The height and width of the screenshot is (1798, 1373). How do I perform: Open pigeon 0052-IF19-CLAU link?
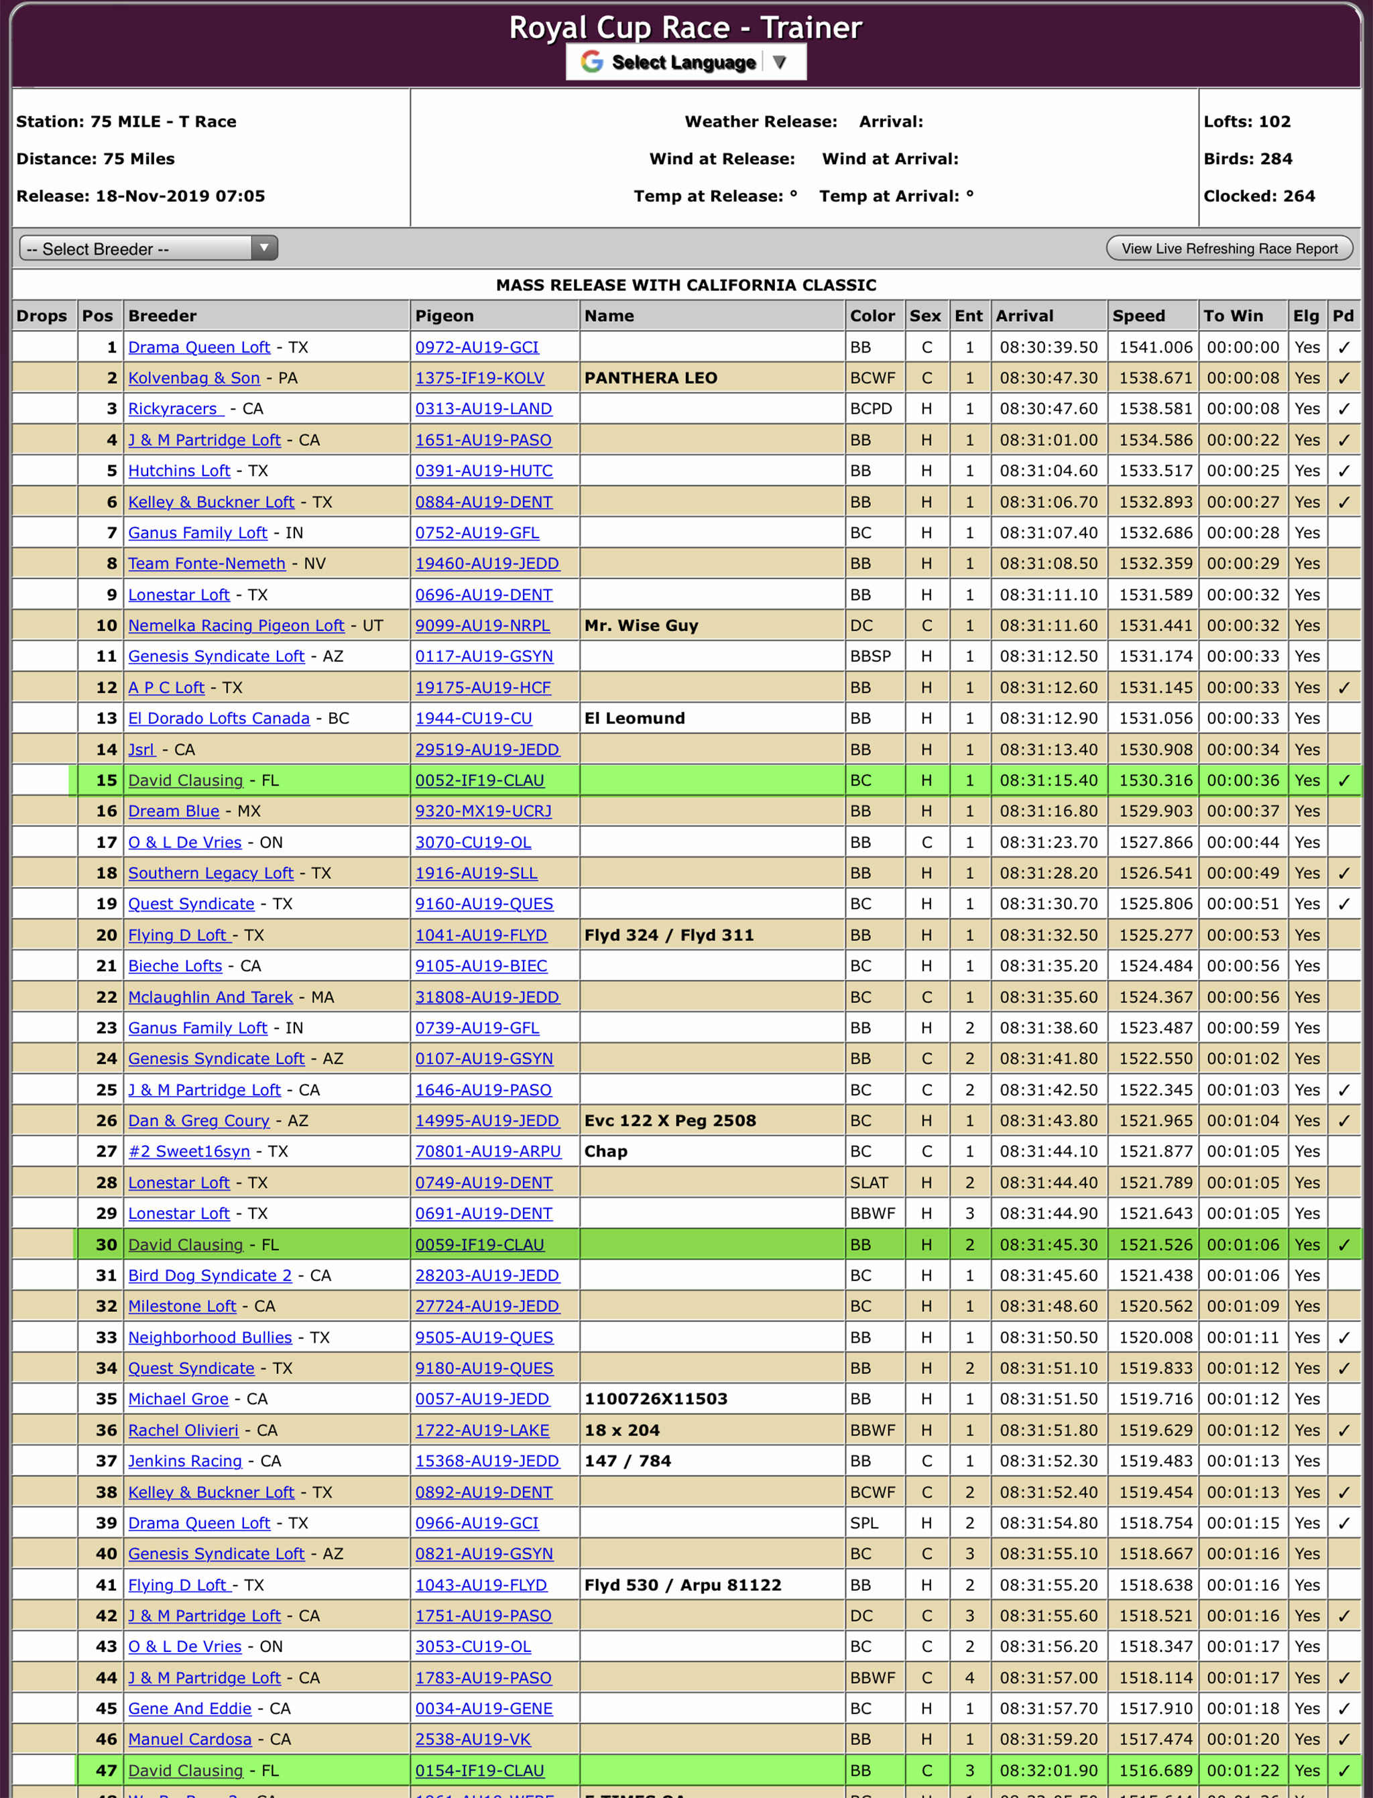(x=479, y=780)
